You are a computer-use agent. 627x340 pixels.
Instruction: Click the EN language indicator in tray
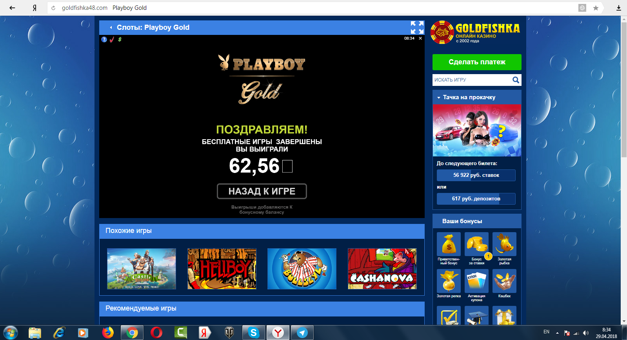coord(546,332)
